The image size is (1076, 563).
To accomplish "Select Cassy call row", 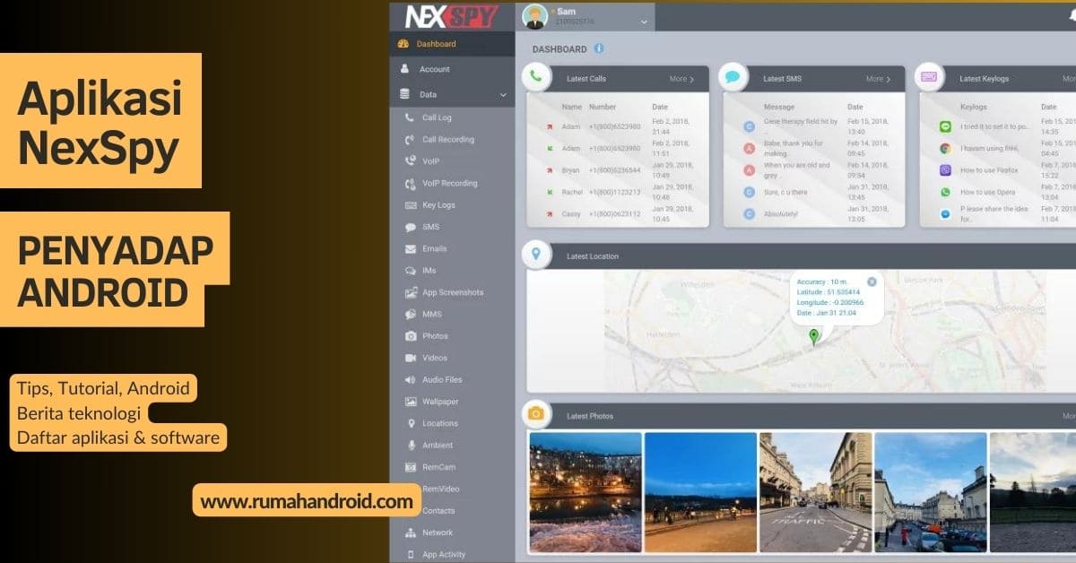I will (620, 214).
